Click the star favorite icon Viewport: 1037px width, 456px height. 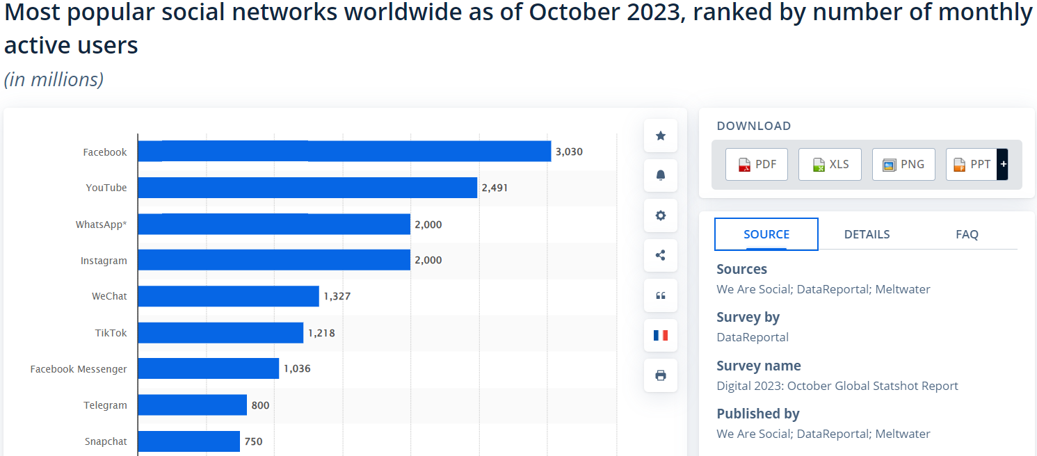pos(661,136)
